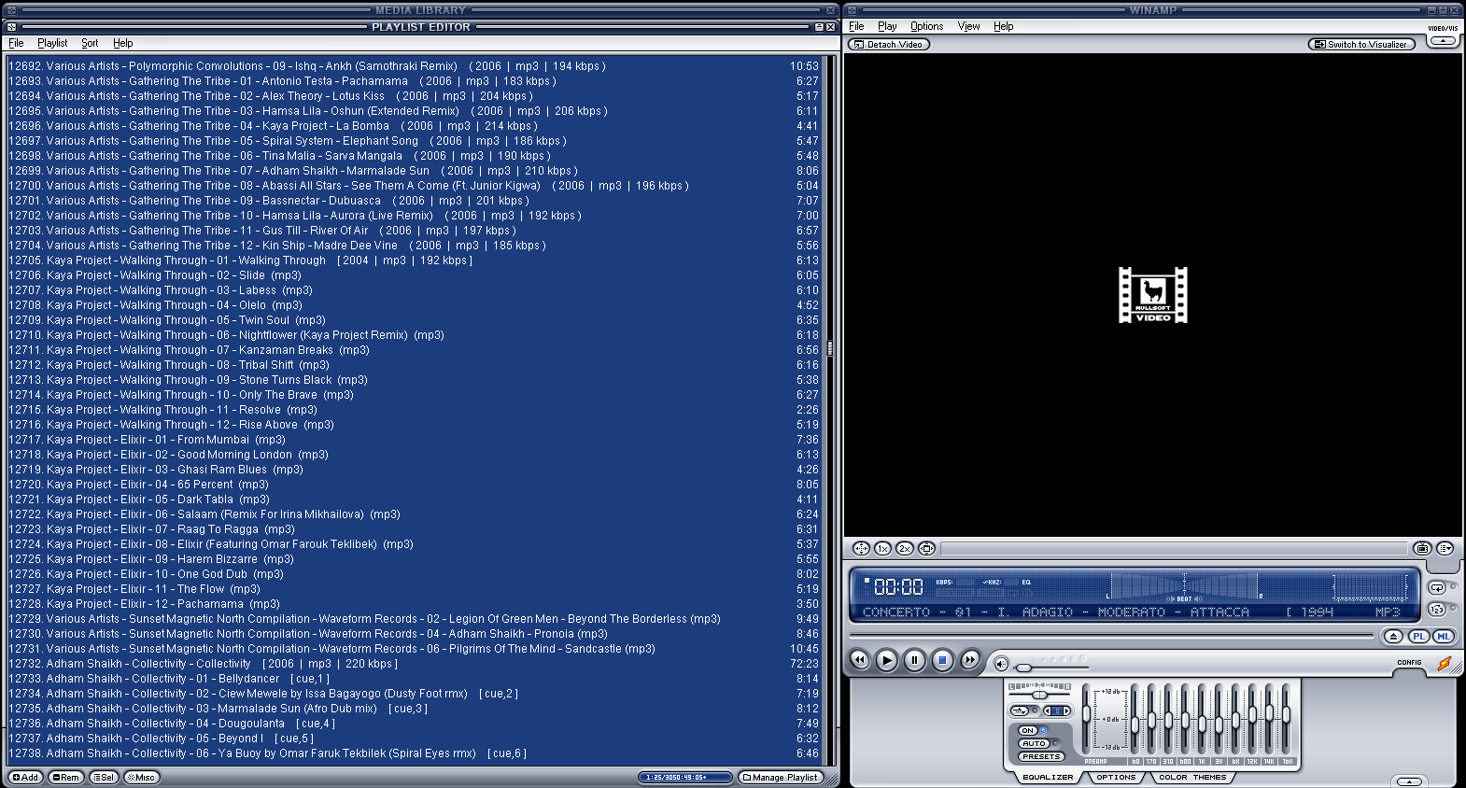This screenshot has height=788, width=1466.
Task: Open the Play menu in the Winamp window
Action: point(887,26)
